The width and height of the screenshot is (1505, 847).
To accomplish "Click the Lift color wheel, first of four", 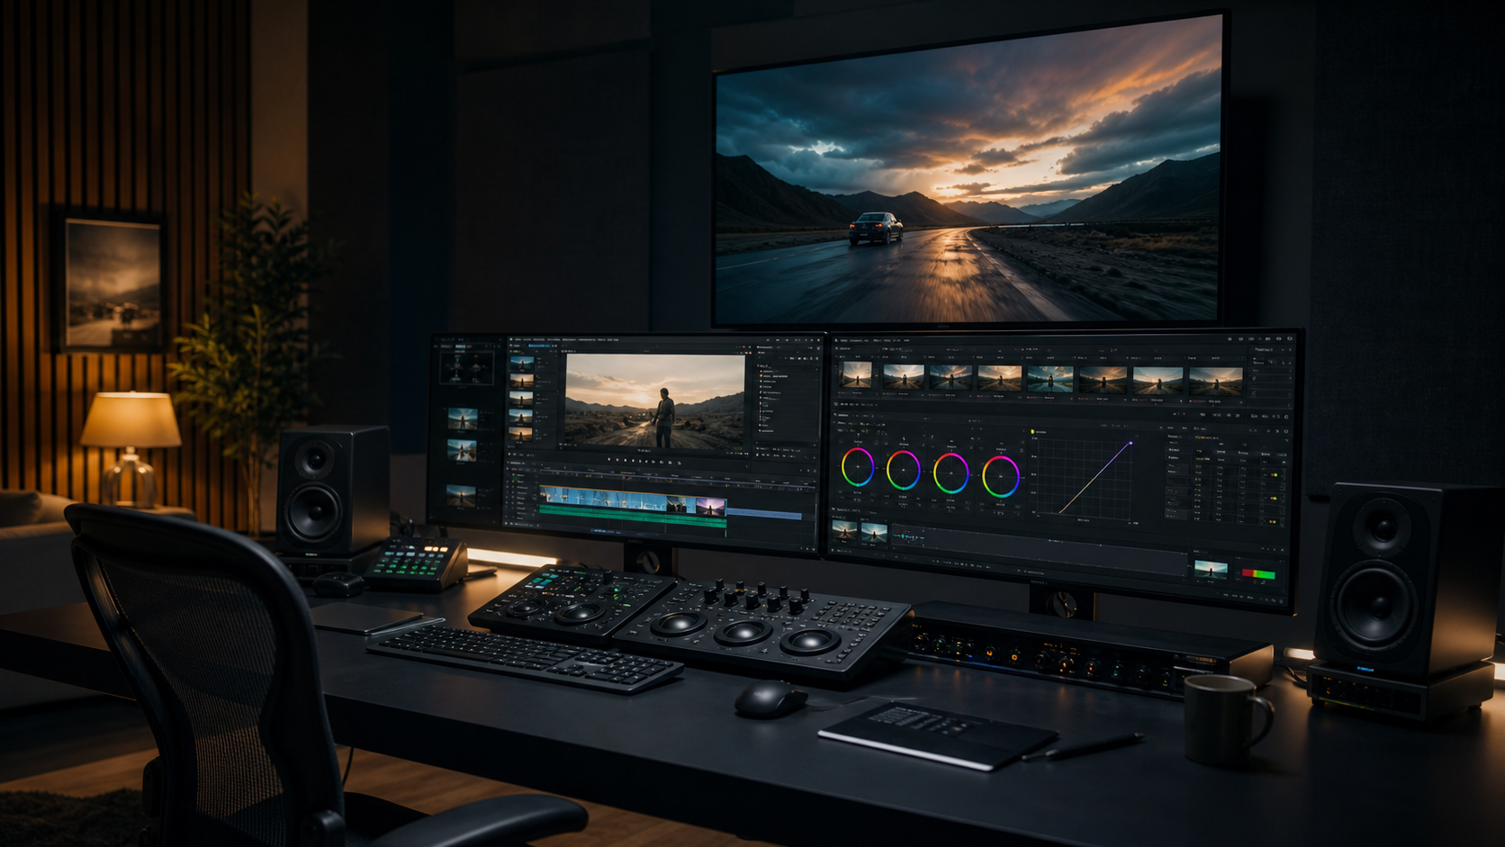I will [x=858, y=467].
